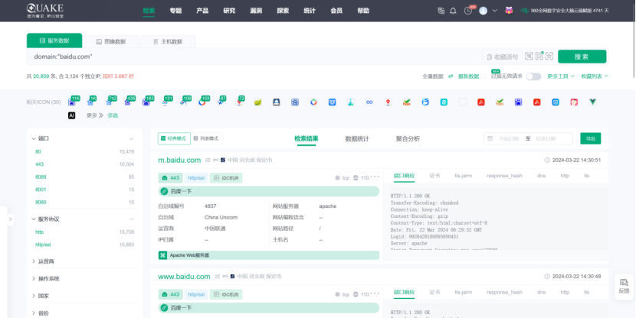636x318 pixels.
Task: Select the green leaf favicon
Action: click(258, 102)
